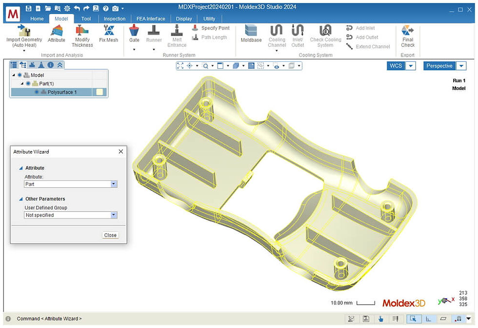
Task: Undo the last action
Action: click(77, 8)
